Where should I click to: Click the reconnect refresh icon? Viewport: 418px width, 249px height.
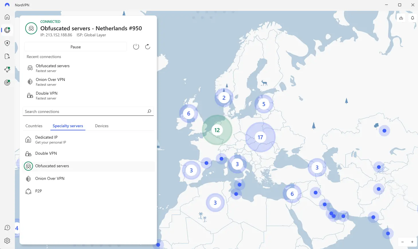pyautogui.click(x=148, y=46)
